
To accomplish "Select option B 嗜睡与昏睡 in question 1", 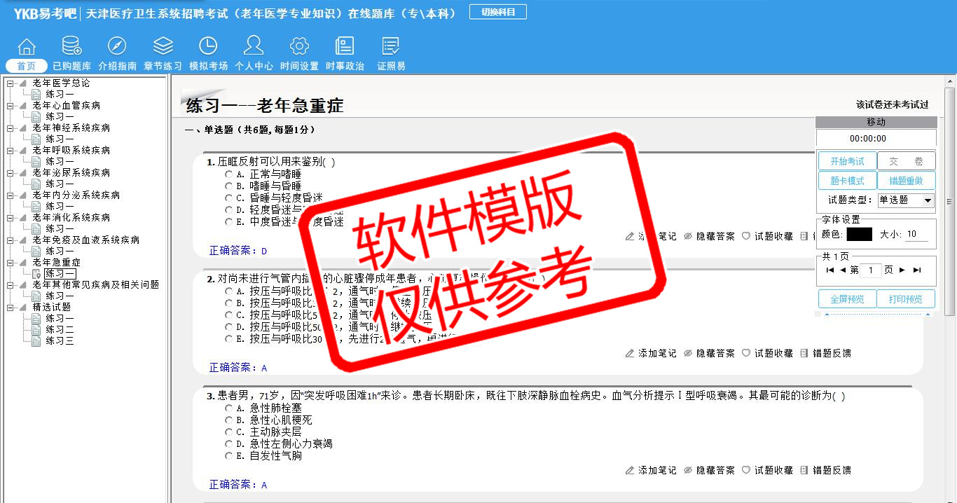I will (228, 186).
